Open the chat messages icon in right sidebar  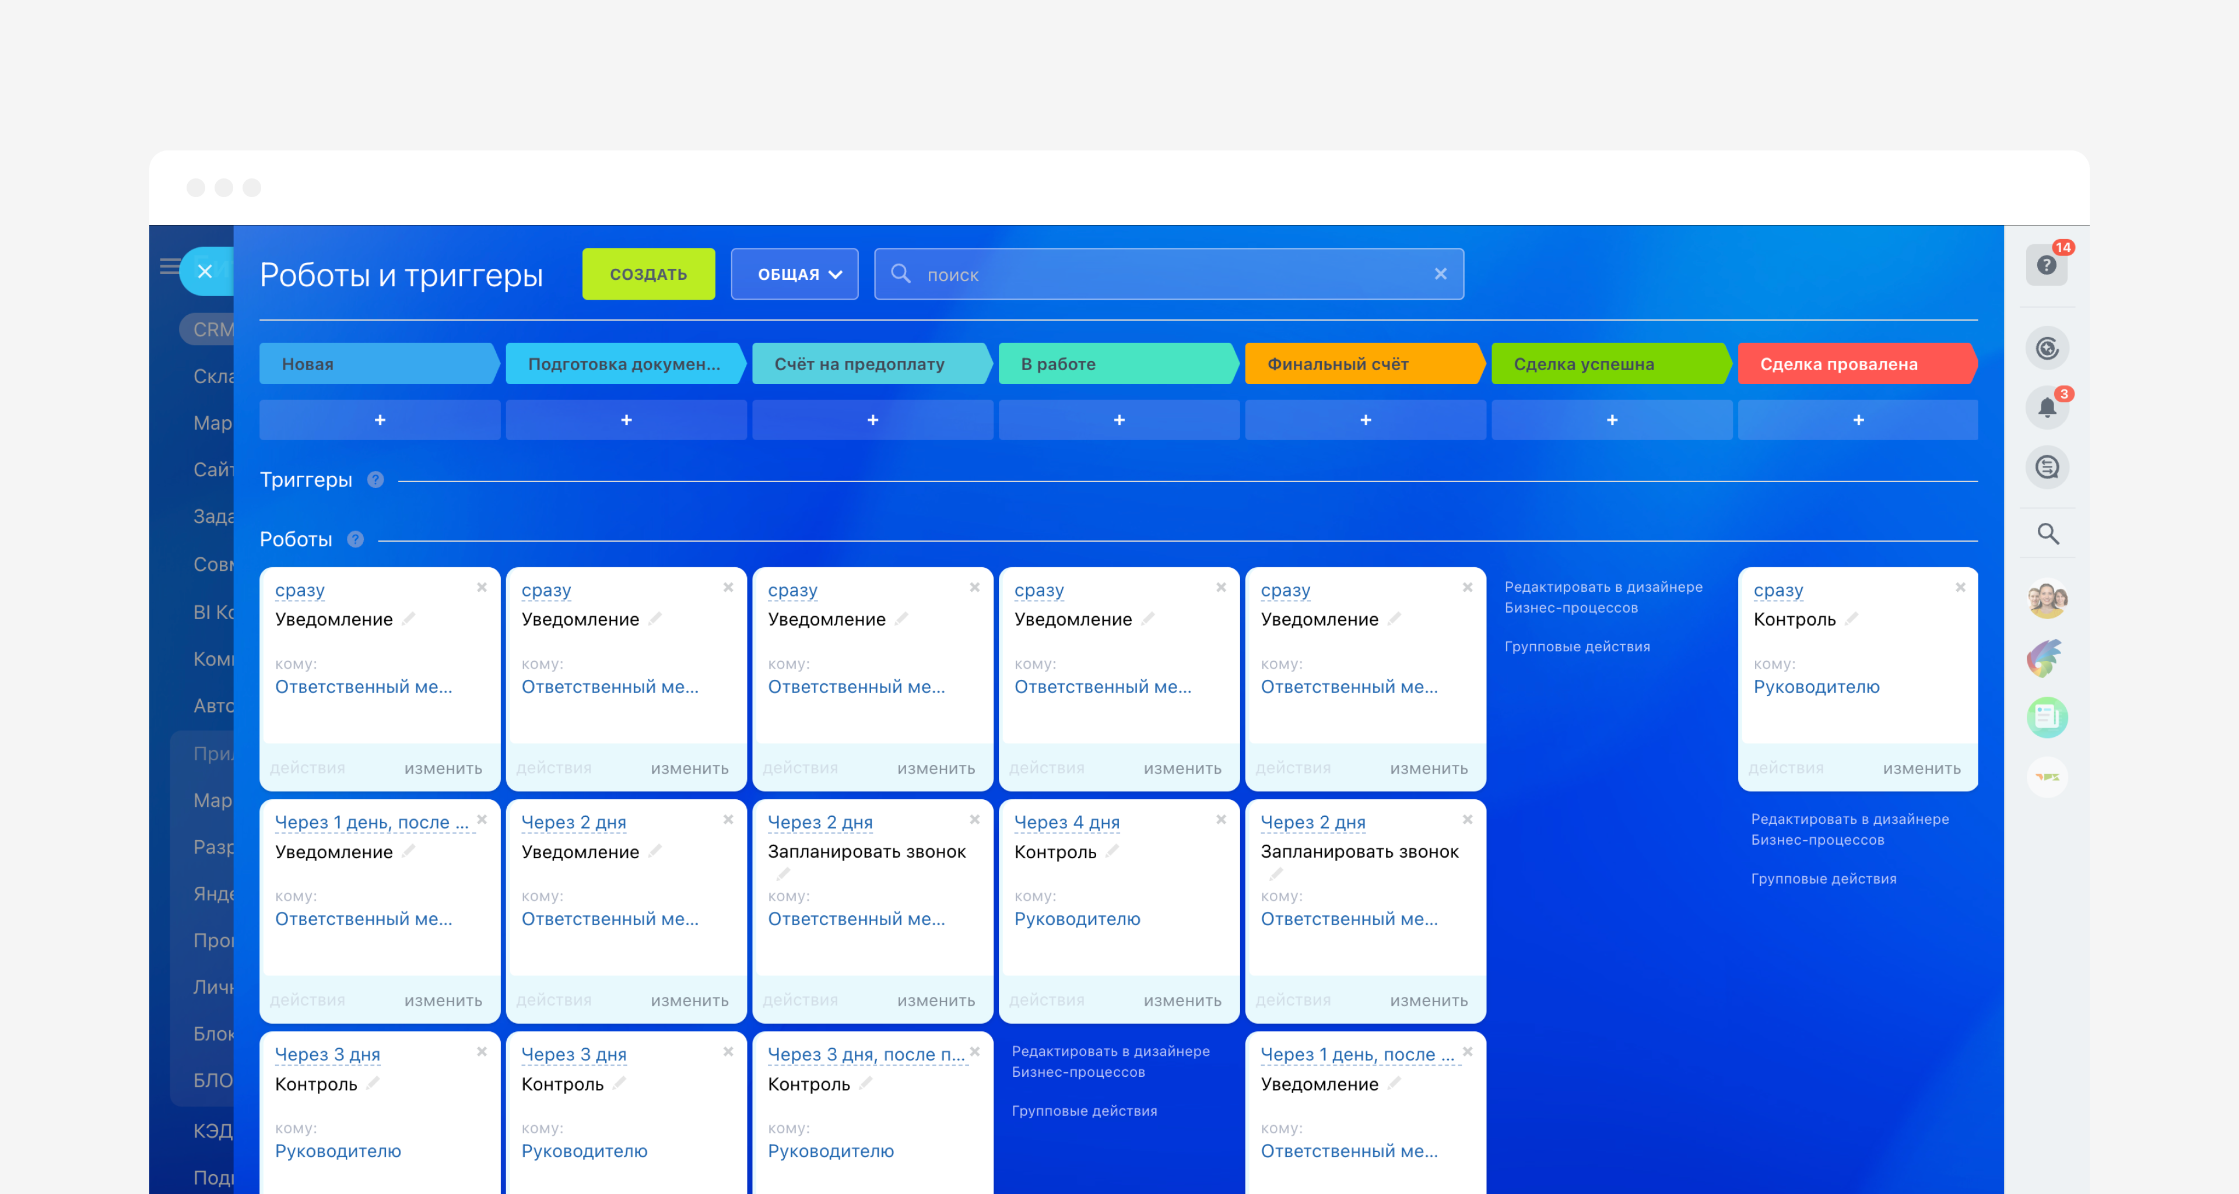[x=2047, y=468]
